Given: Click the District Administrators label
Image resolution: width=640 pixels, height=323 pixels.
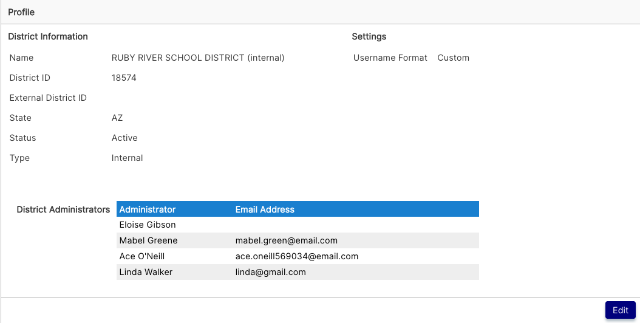Looking at the screenshot, I should [63, 209].
